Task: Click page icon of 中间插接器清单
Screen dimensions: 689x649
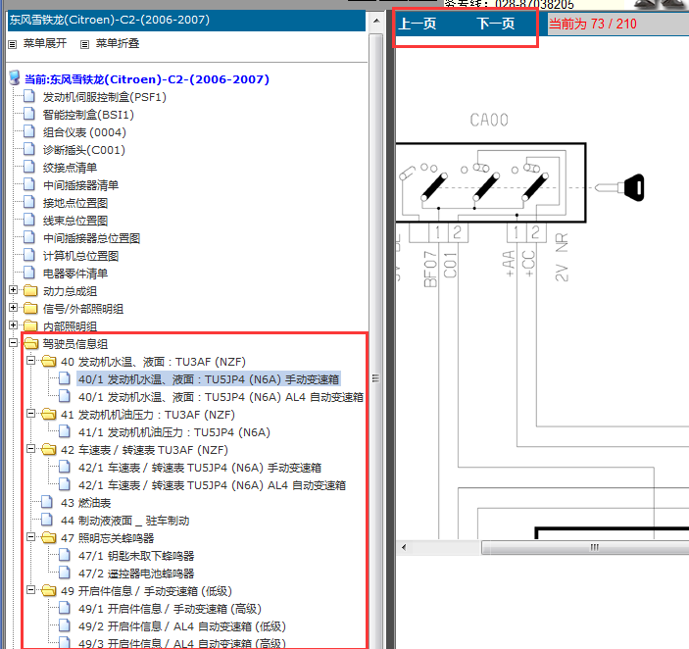Action: [29, 184]
